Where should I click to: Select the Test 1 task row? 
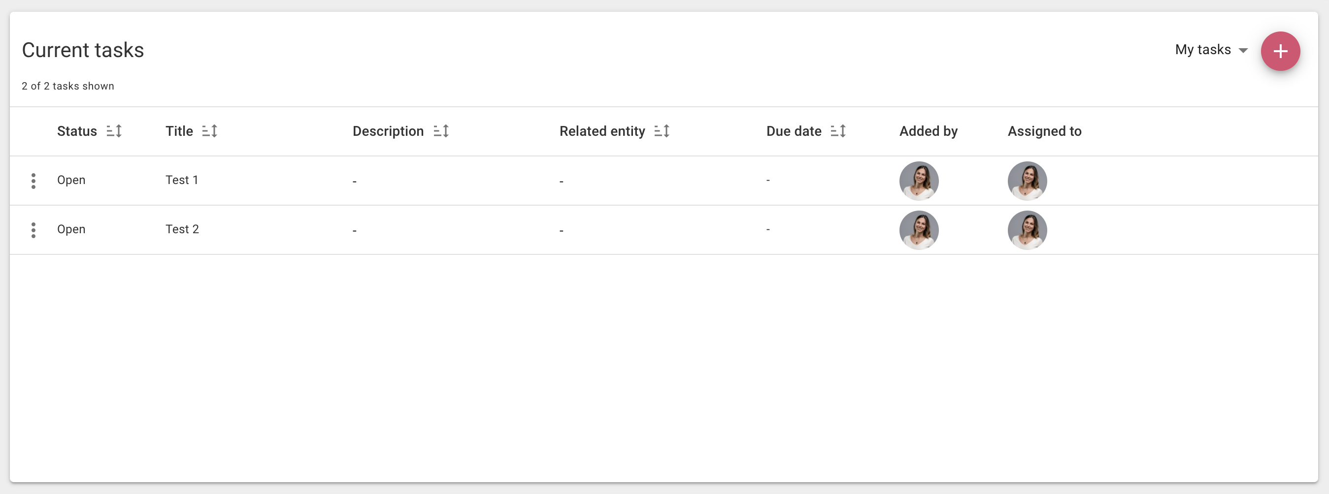click(x=361, y=181)
